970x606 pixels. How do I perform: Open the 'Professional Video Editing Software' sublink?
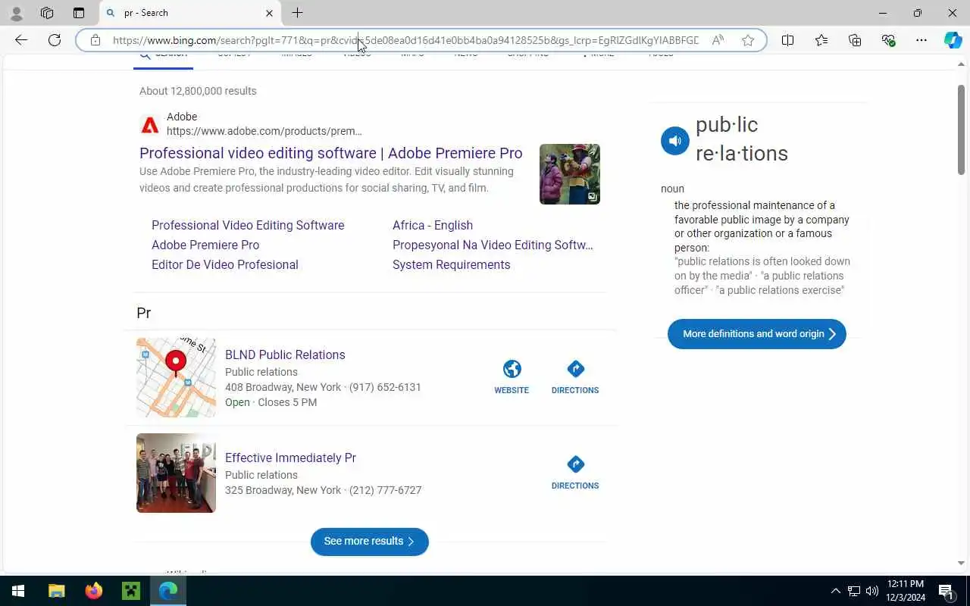pos(248,225)
